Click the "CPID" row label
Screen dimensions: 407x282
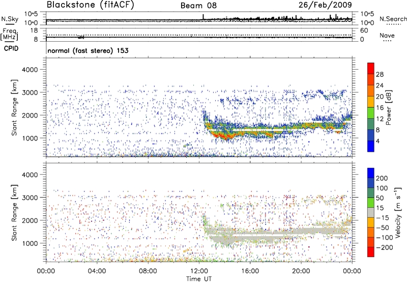[x=11, y=48]
